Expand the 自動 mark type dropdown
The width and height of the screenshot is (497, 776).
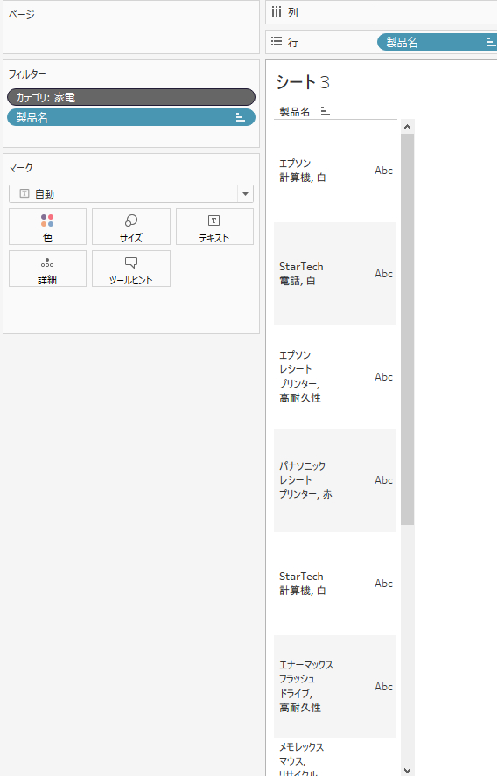click(245, 194)
